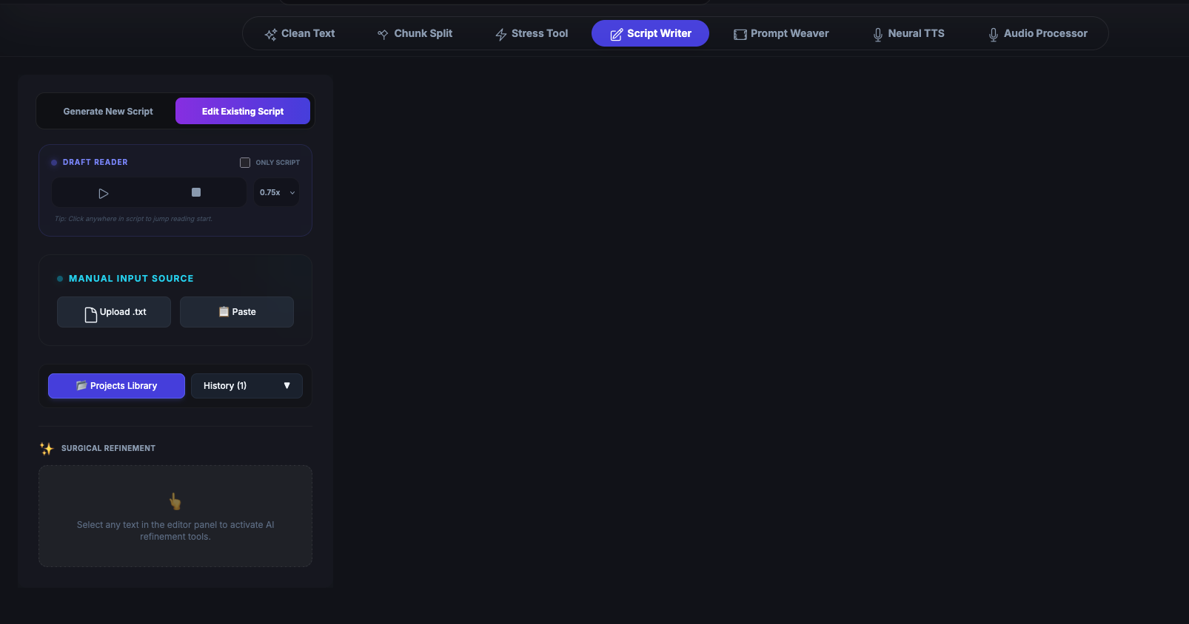
Task: Click the Paste button
Action: (237, 312)
